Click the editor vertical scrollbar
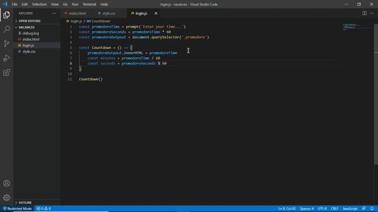This screenshot has width=378, height=212. tap(376, 94)
